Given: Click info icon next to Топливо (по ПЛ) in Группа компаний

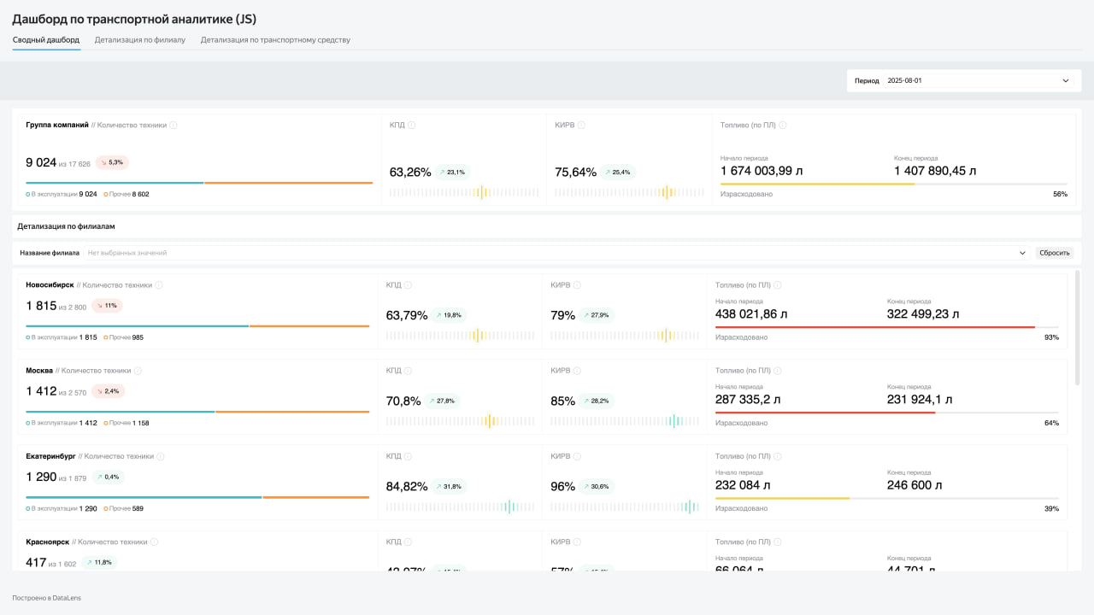Looking at the screenshot, I should click(x=783, y=125).
